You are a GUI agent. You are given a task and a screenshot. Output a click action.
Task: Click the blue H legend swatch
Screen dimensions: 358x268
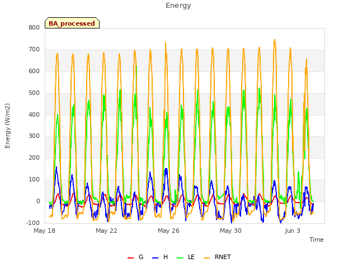coord(155,258)
